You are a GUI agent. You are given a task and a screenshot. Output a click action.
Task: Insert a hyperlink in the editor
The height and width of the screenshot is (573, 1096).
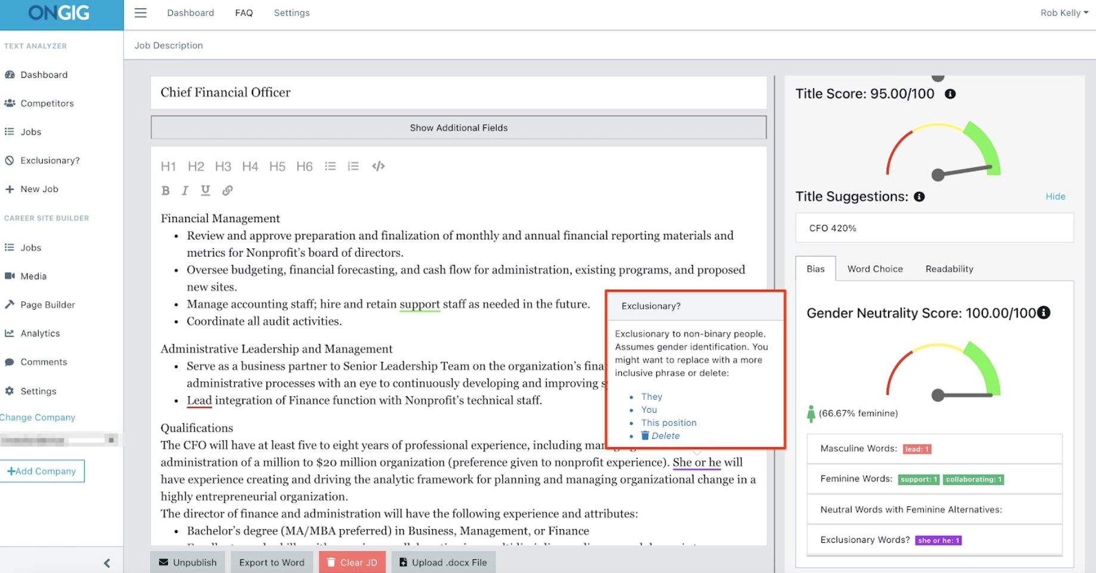click(228, 191)
